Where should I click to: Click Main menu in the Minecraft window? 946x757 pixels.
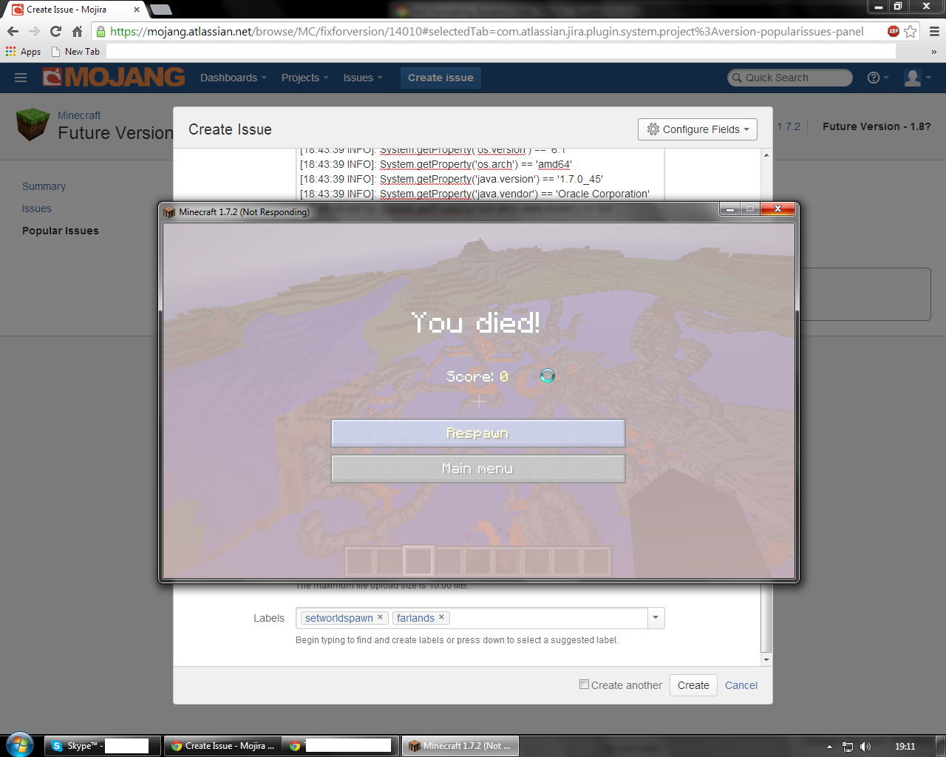coord(478,469)
